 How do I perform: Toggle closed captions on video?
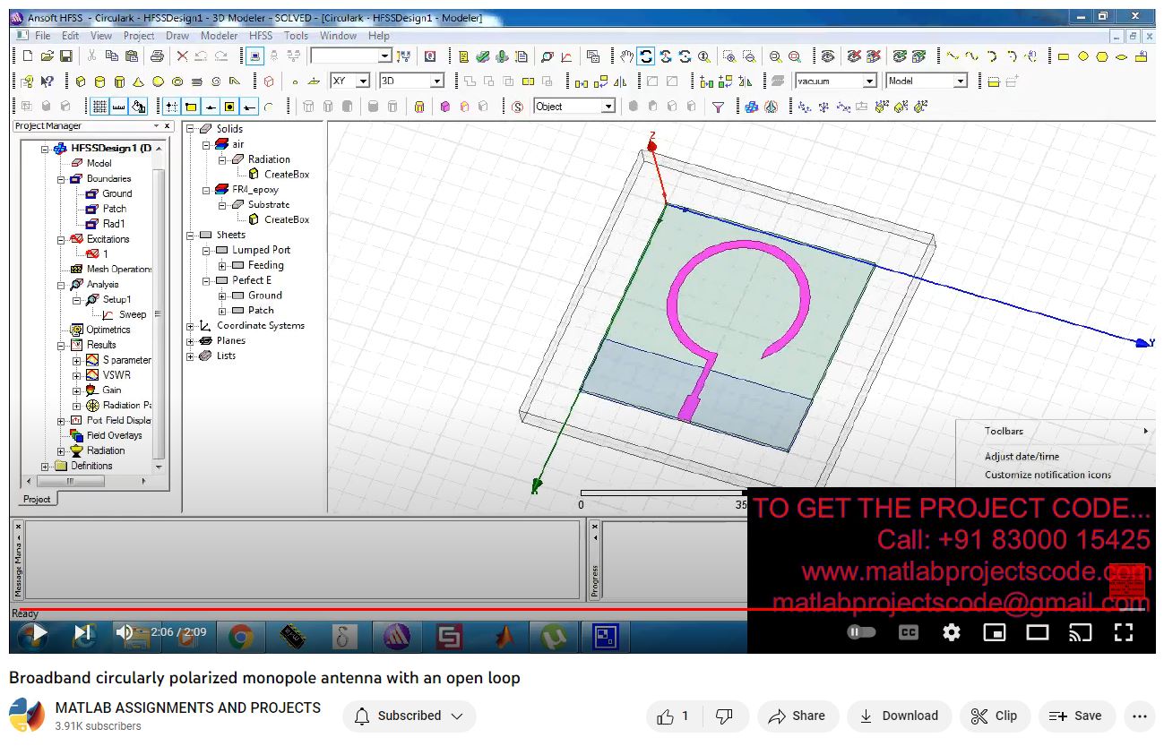908,632
